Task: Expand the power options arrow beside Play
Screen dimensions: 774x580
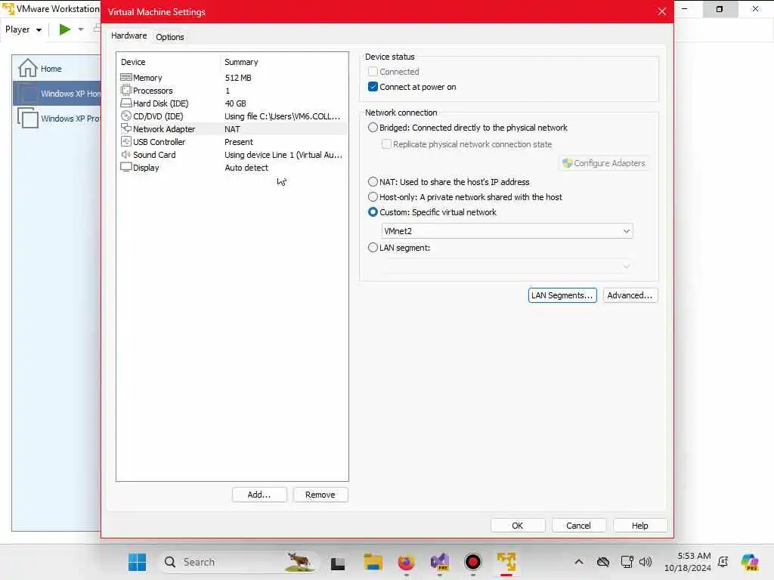Action: pyautogui.click(x=81, y=29)
